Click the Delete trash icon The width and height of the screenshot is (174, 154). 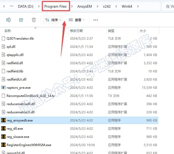pos(34,20)
